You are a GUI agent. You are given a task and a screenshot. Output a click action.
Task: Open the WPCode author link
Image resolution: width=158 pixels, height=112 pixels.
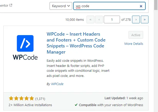[57, 84]
